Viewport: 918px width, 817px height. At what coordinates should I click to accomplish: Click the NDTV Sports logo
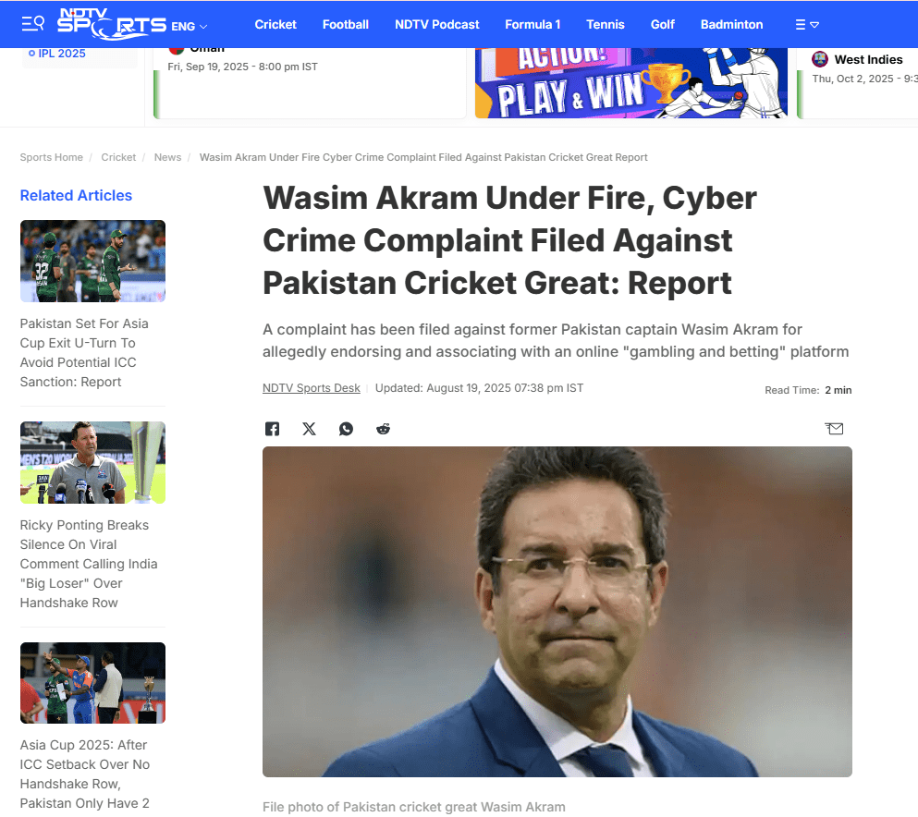[111, 24]
